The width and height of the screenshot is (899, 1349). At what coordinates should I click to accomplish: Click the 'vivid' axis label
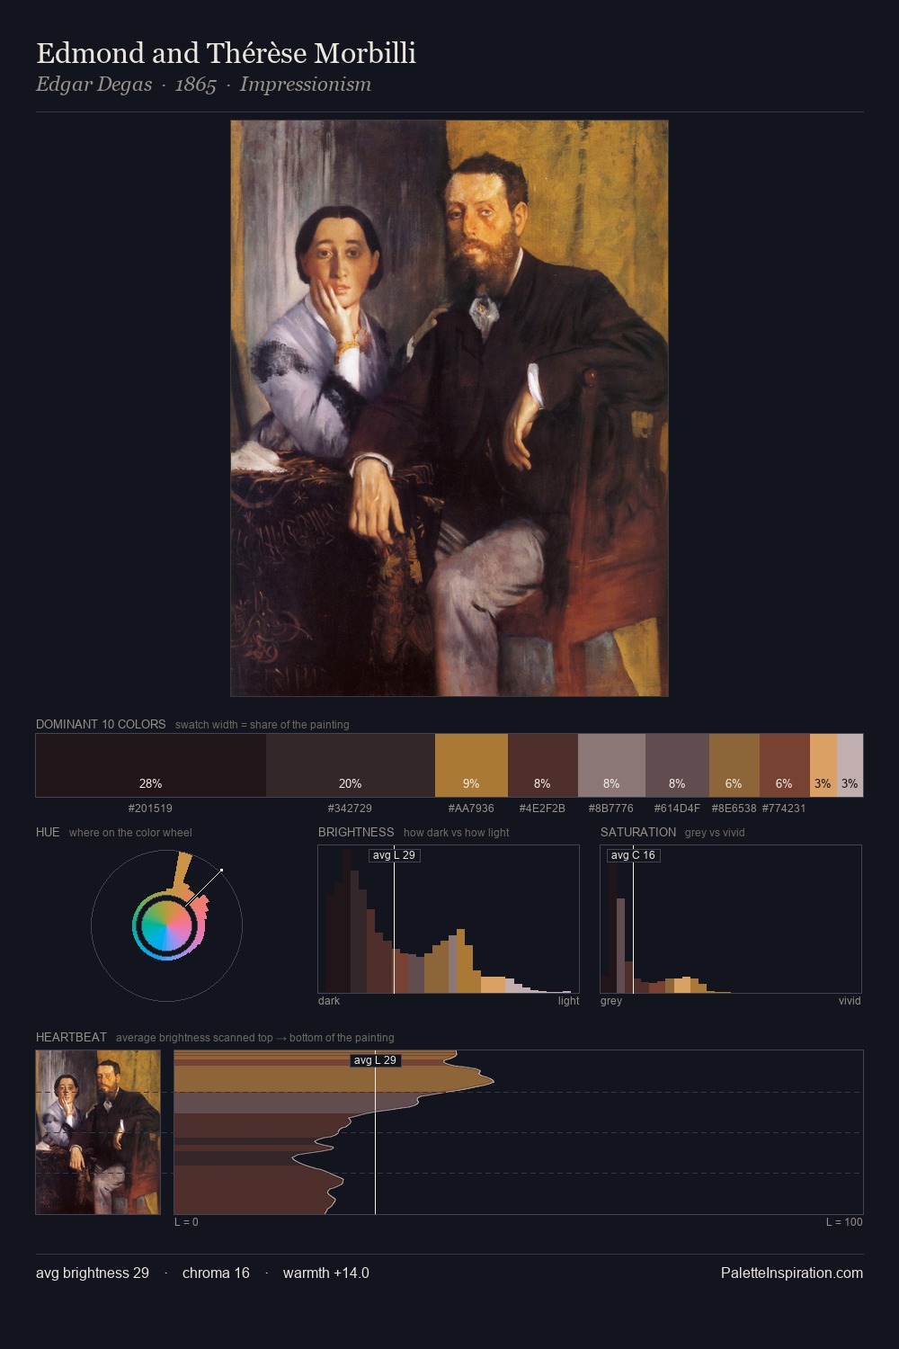[850, 1001]
